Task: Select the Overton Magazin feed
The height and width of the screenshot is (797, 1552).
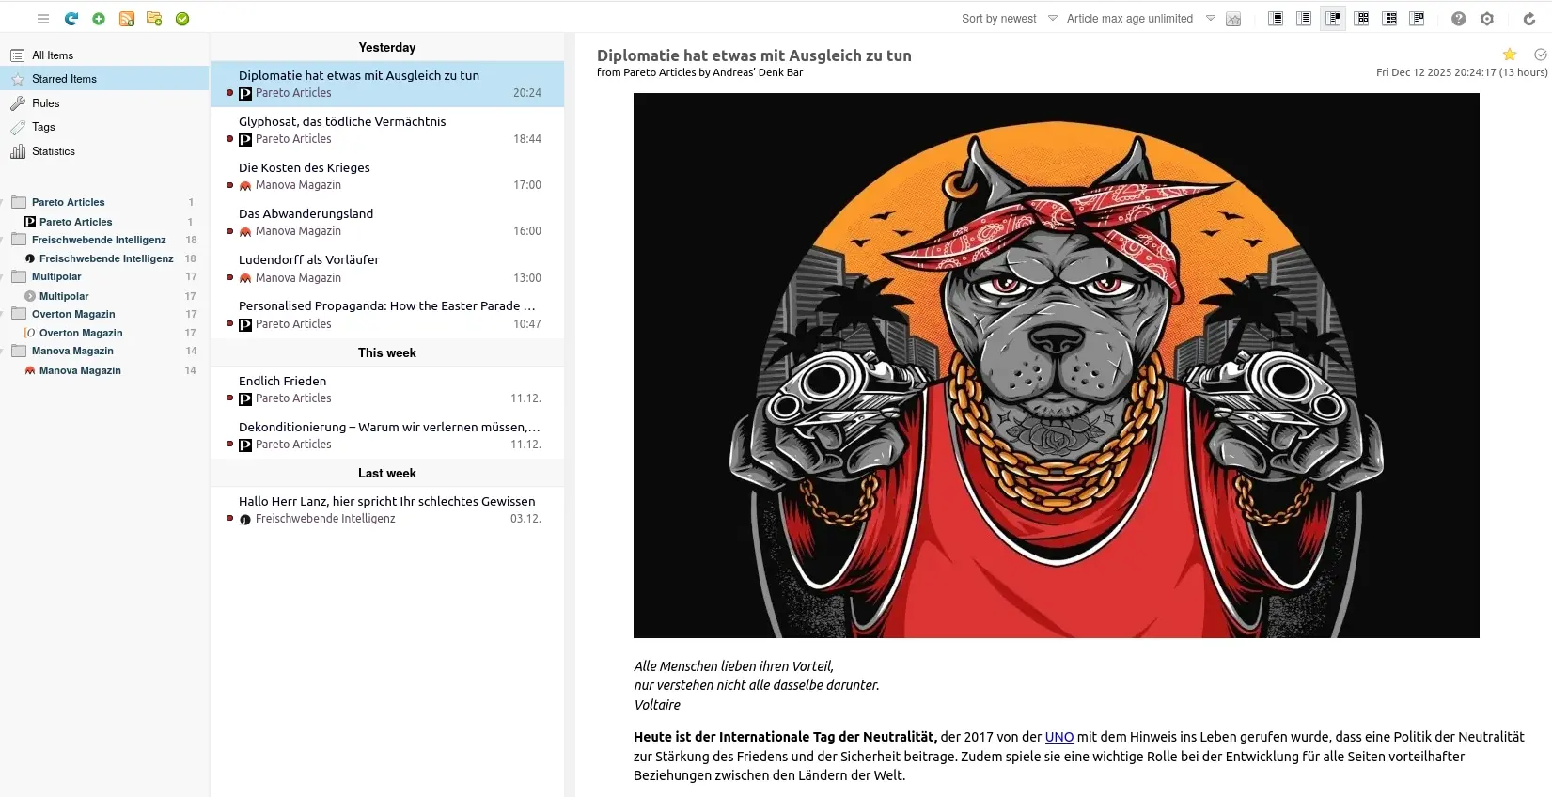Action: (81, 333)
